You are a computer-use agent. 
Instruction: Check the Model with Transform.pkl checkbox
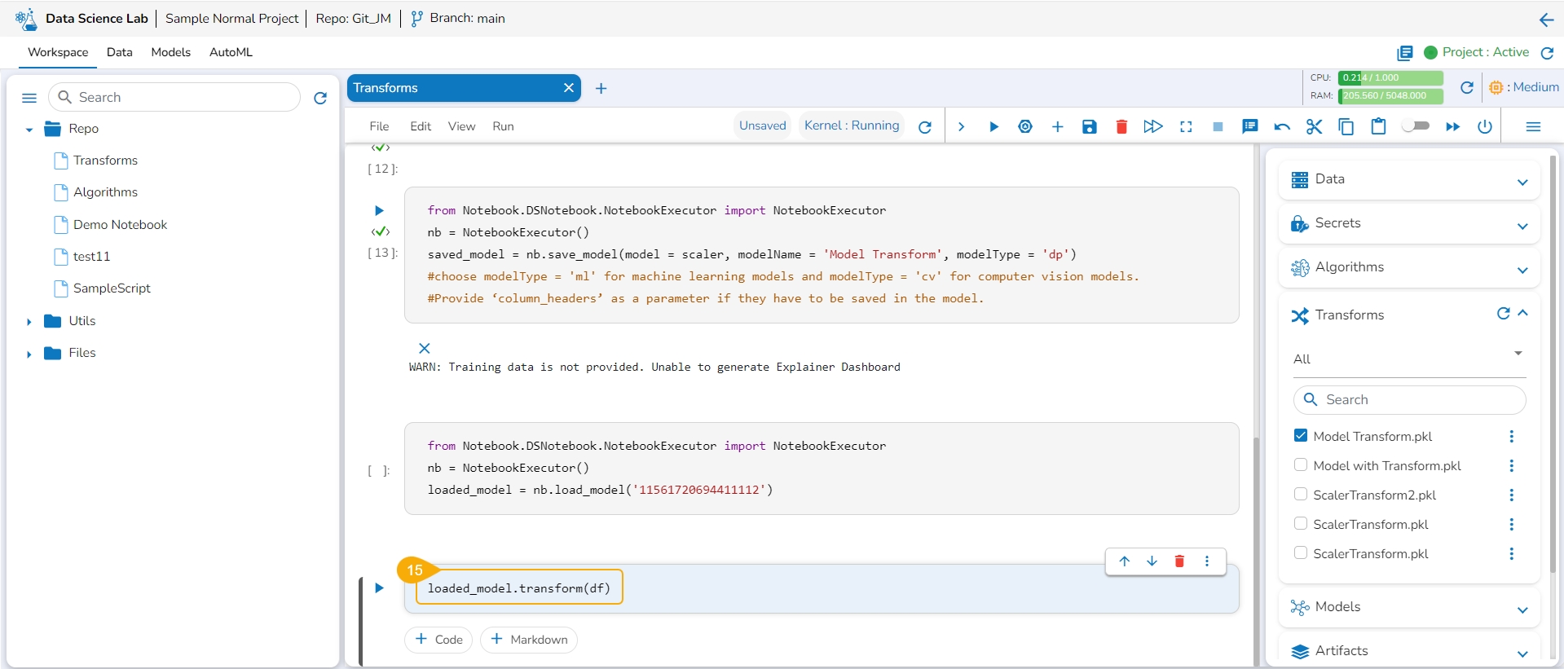pos(1301,465)
